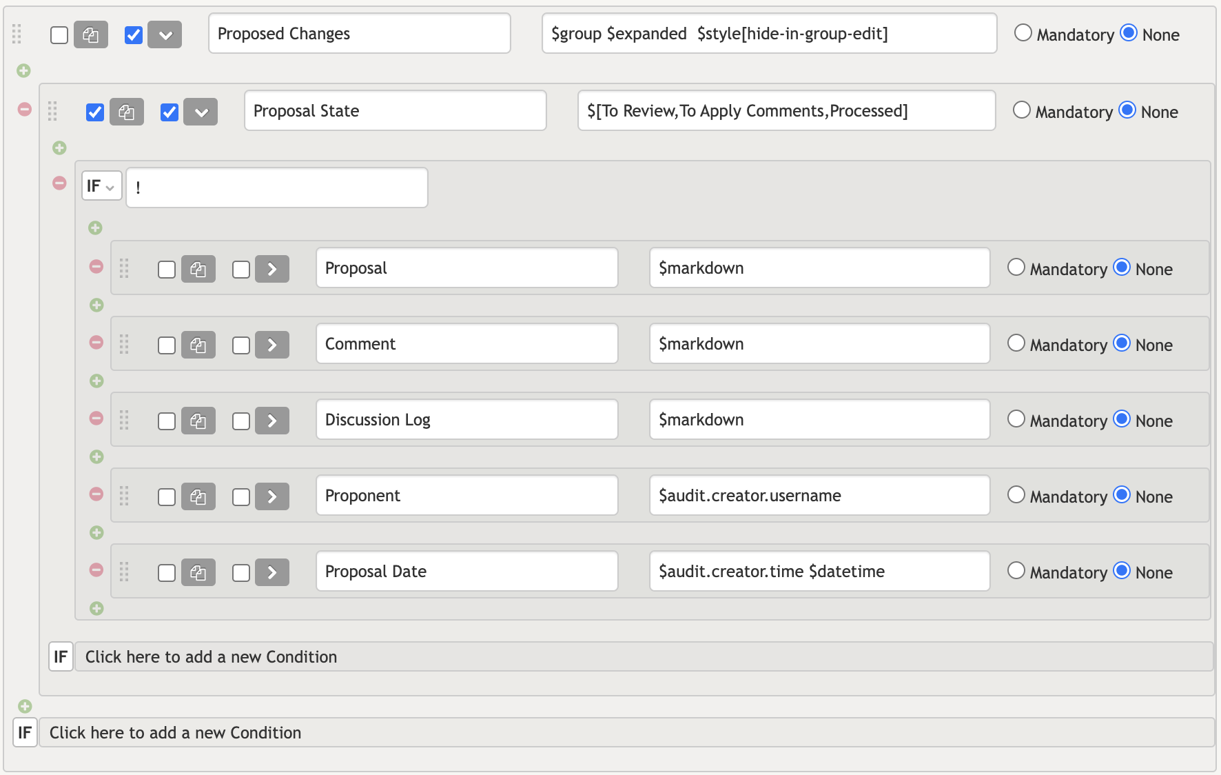Open the IF condition type dropdown
The image size is (1221, 775).
click(102, 185)
